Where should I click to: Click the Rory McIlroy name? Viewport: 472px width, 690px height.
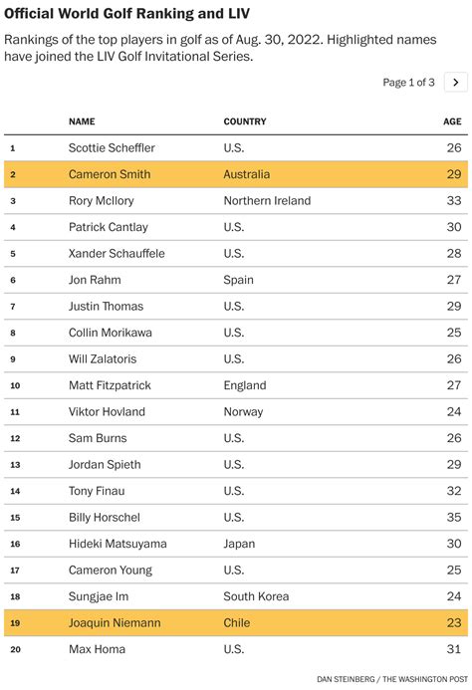(x=102, y=201)
